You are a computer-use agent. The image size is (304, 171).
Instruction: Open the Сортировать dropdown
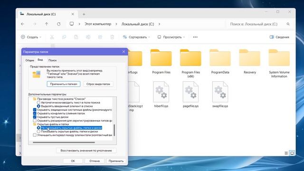136,37
